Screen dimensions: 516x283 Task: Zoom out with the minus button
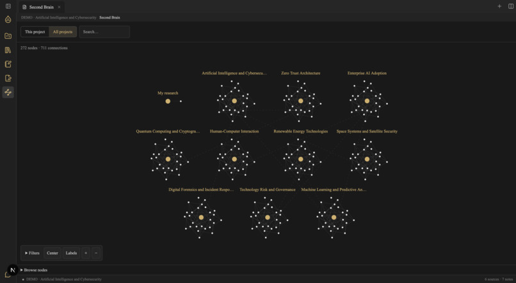pyautogui.click(x=96, y=253)
